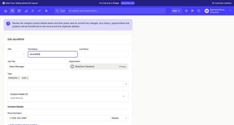Screen dimensions: 234x125
Task: Remove the Enterprise tag
Action: click(19, 78)
